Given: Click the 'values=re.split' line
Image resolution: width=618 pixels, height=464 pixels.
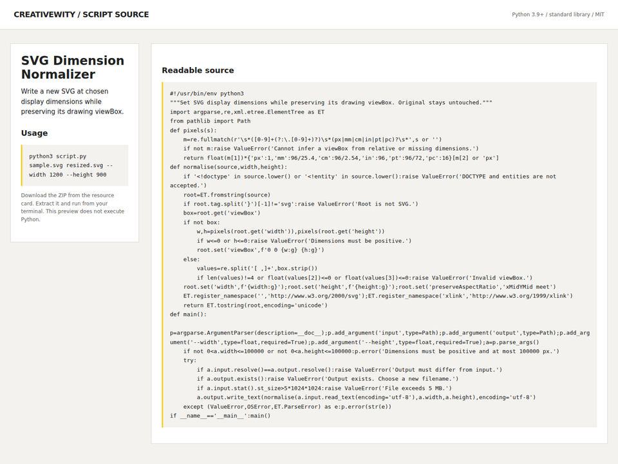Looking at the screenshot, I should tap(257, 268).
